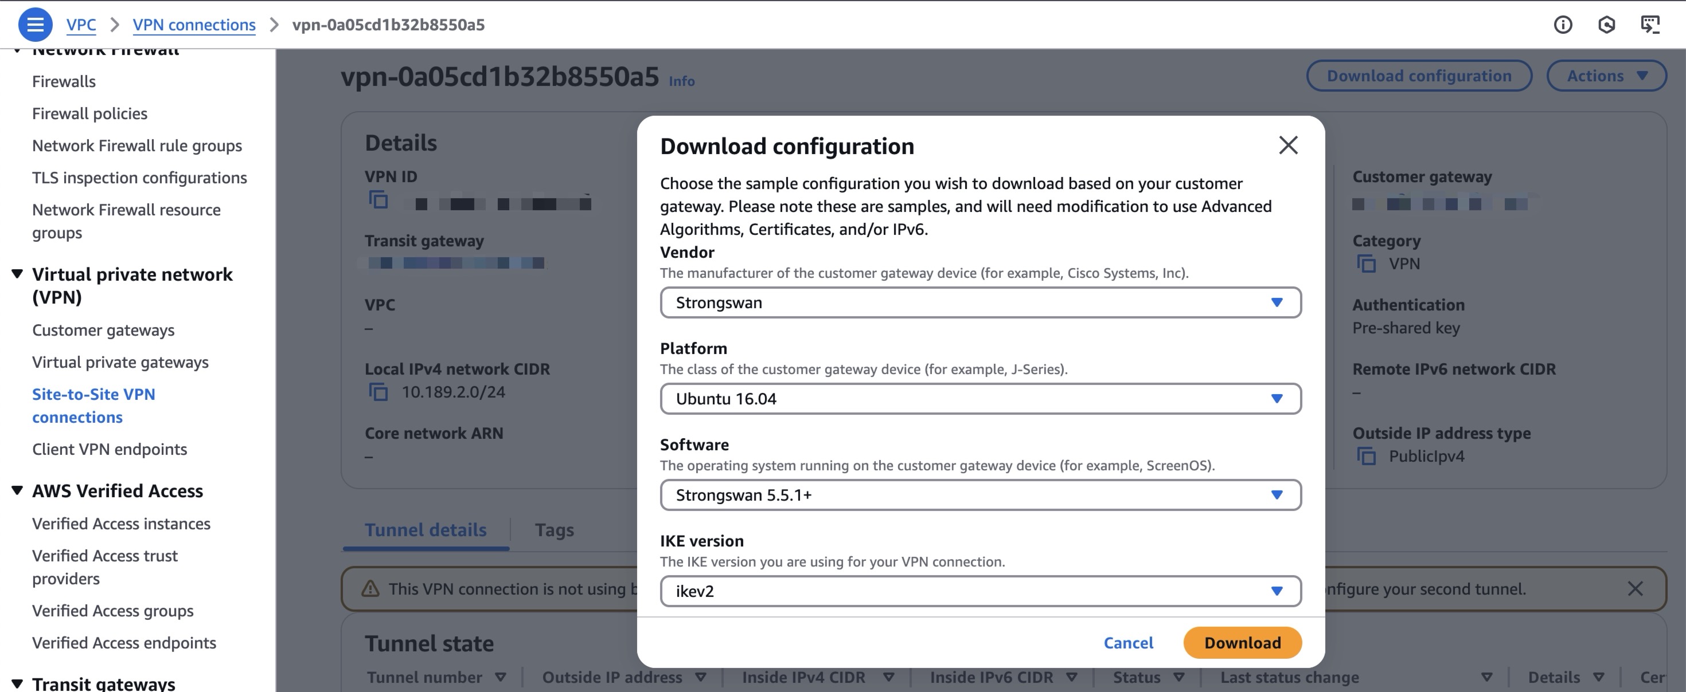Screen dimensions: 1686x692
Task: Copy the VPN ID value
Action: [x=378, y=199]
